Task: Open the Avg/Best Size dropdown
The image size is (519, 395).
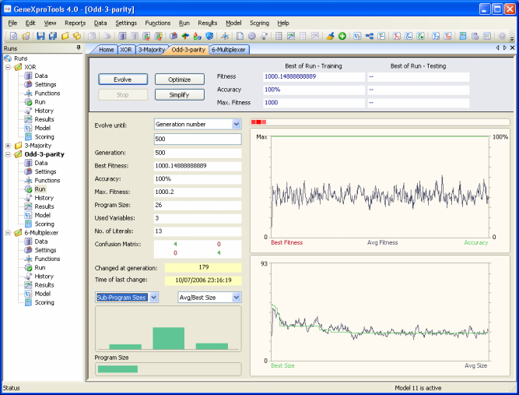Action: [x=236, y=298]
